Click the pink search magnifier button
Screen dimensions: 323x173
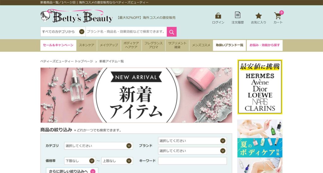tap(172, 32)
